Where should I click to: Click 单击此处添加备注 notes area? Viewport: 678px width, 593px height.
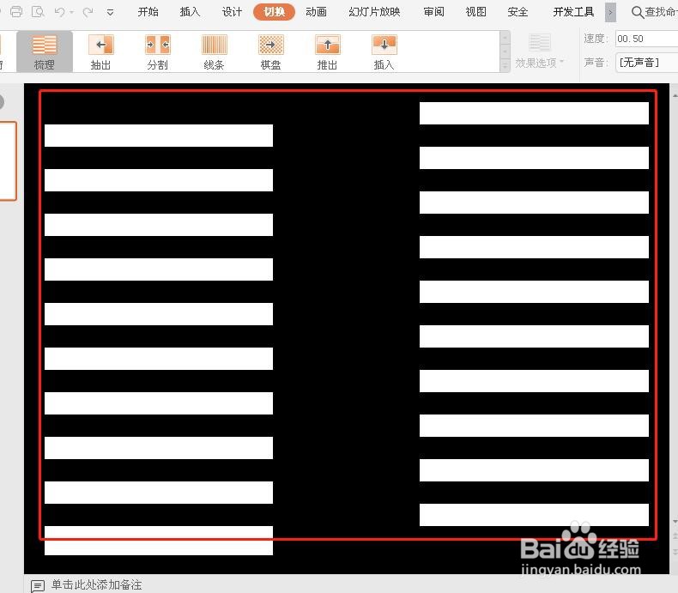pyautogui.click(x=96, y=584)
